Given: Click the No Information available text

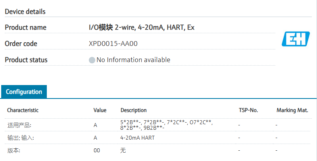Looking at the screenshot, I should [x=133, y=60].
